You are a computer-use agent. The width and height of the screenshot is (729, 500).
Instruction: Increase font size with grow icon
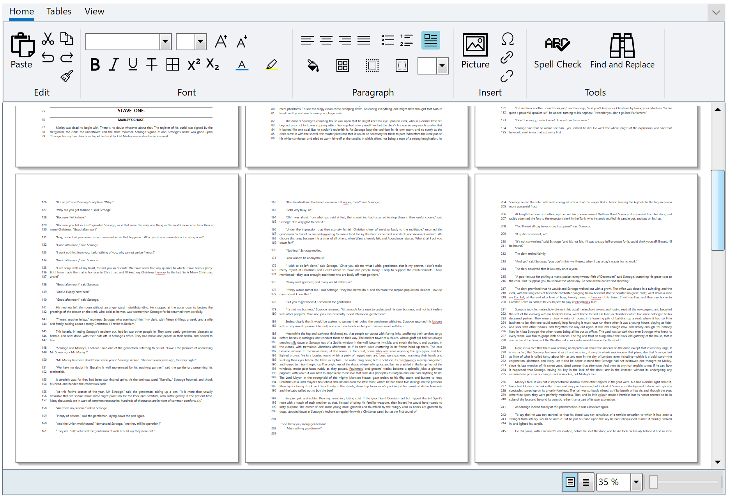[x=221, y=41]
